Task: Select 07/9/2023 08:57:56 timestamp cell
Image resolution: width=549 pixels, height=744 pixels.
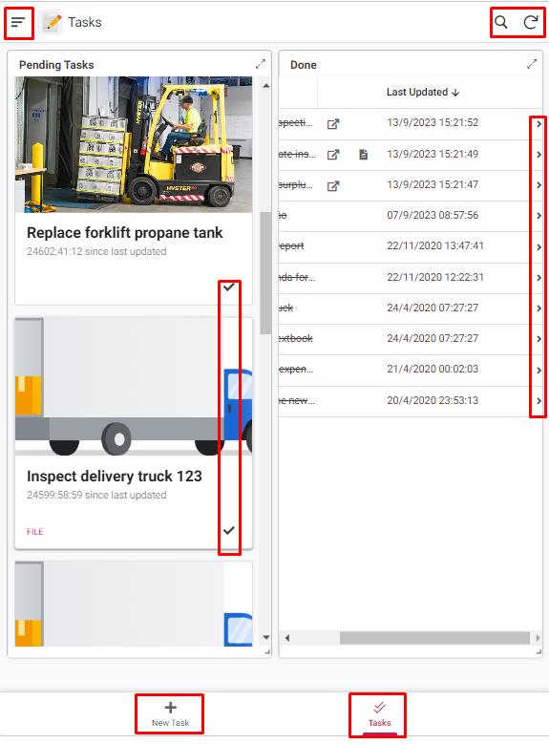Action: pos(433,216)
